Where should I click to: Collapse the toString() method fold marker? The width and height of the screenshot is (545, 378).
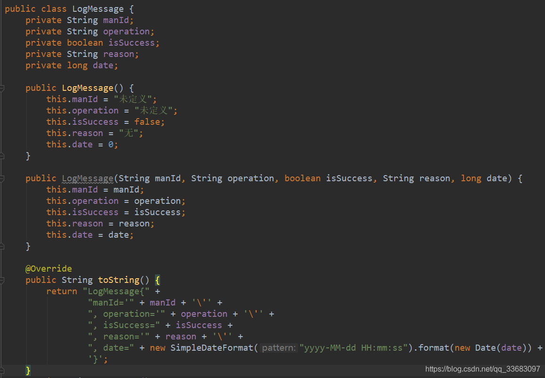tap(2, 280)
